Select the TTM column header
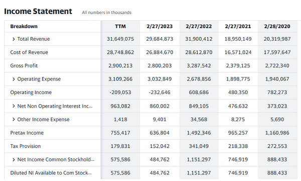301x181 pixels. pyautogui.click(x=120, y=26)
